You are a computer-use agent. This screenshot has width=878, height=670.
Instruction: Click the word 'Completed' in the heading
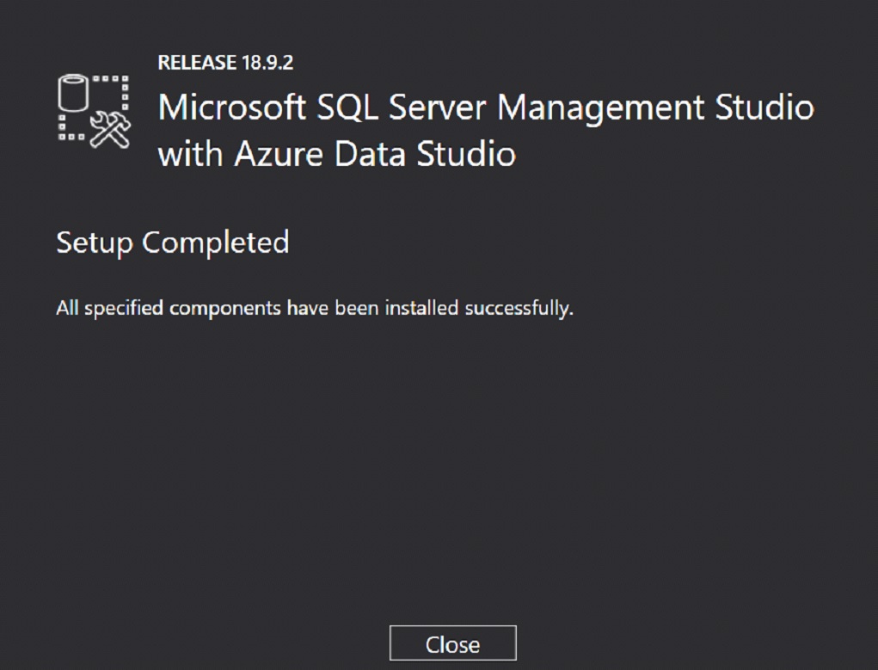coord(216,243)
